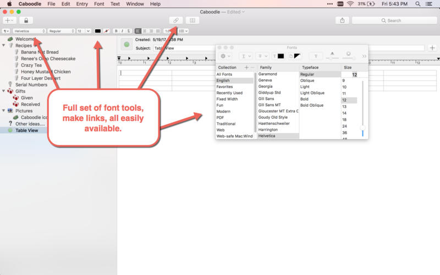Show more Fonts toolbar items chevron

click(x=364, y=56)
